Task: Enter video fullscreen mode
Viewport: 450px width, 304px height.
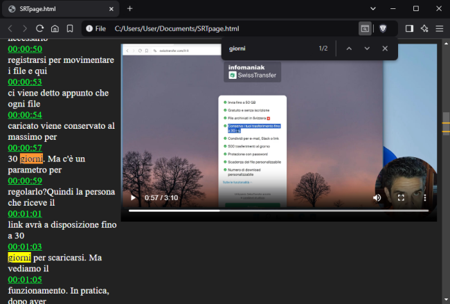Action: (401, 198)
